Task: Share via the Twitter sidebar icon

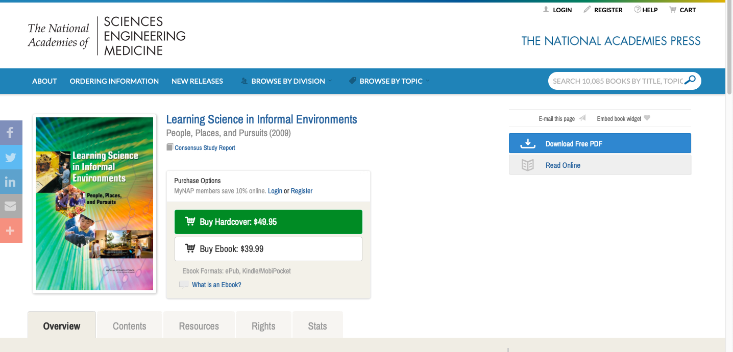Action: pos(11,157)
